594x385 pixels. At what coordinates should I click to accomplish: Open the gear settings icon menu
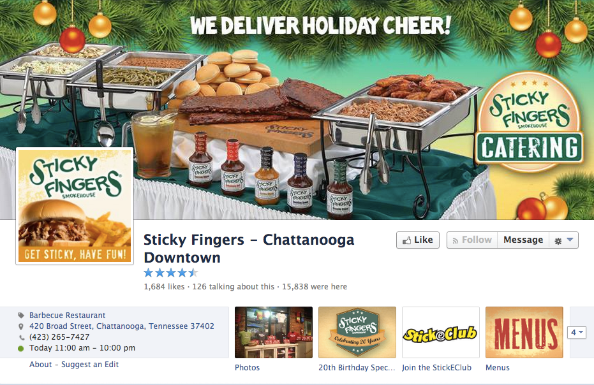tap(558, 241)
